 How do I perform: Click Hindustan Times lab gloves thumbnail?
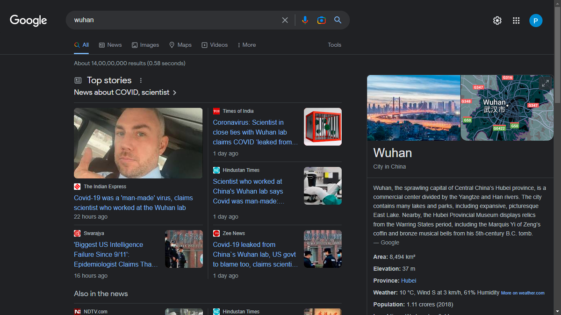pos(323,186)
